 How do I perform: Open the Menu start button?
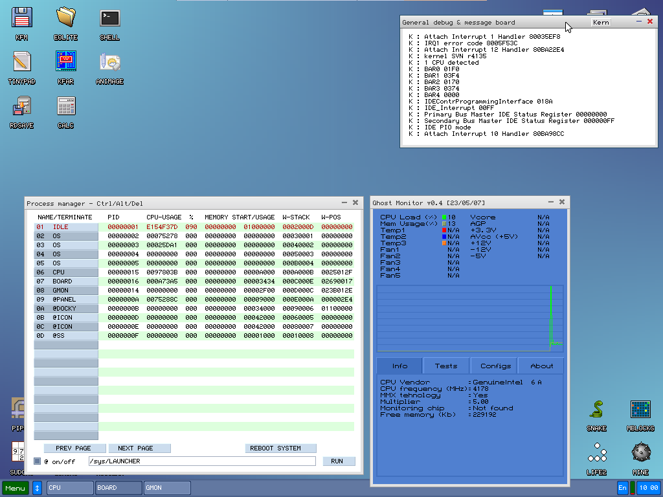click(x=15, y=488)
